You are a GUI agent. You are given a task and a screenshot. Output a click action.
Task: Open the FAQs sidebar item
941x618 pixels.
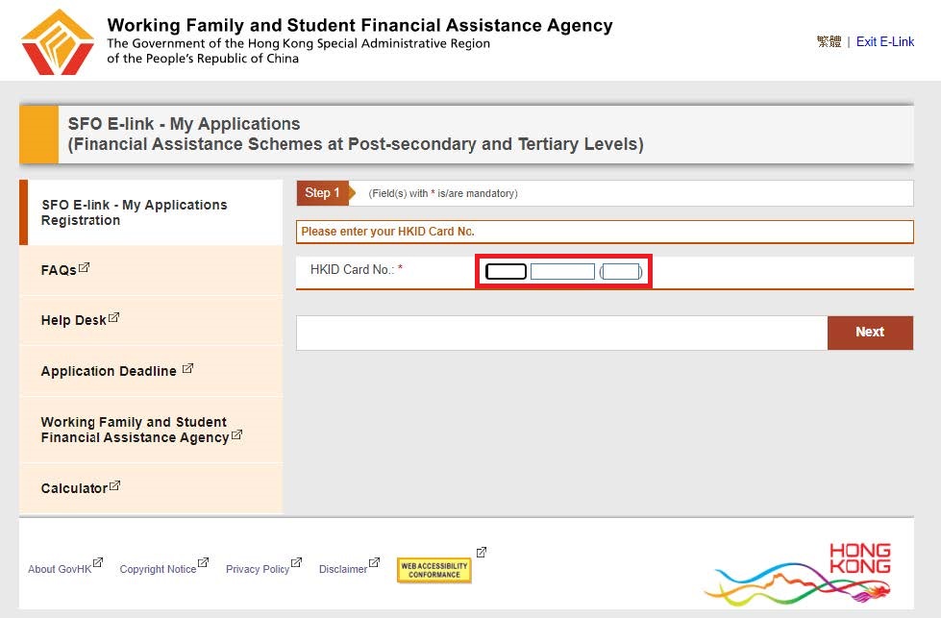59,271
